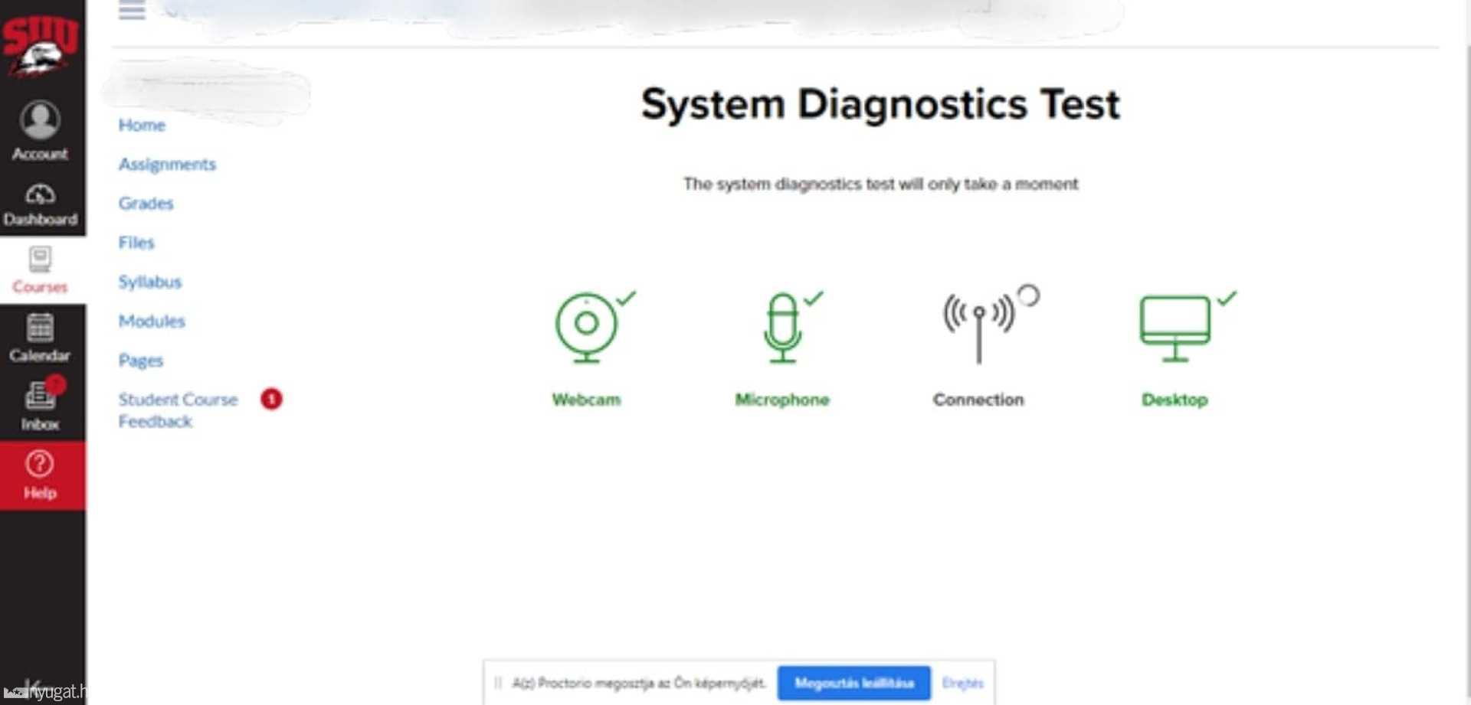
Task: Click the Proctorio screen sharing message text
Action: click(x=639, y=683)
